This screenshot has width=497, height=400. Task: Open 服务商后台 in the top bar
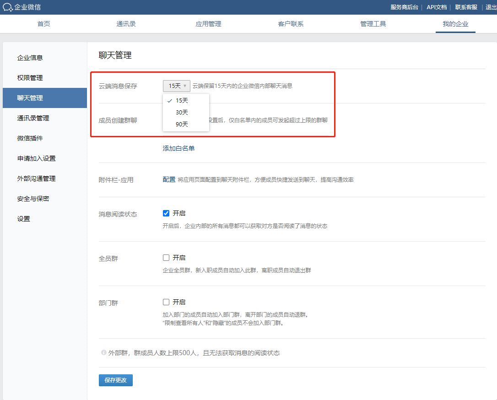click(x=404, y=7)
